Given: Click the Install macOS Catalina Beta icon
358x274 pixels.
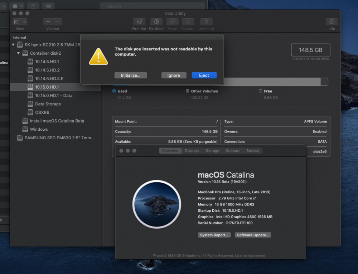Looking at the screenshot, I should (25, 121).
